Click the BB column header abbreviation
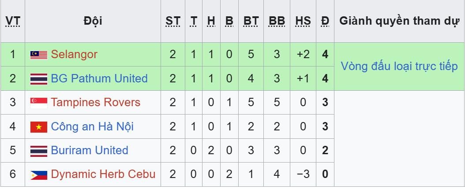465x189 pixels. coord(277,21)
